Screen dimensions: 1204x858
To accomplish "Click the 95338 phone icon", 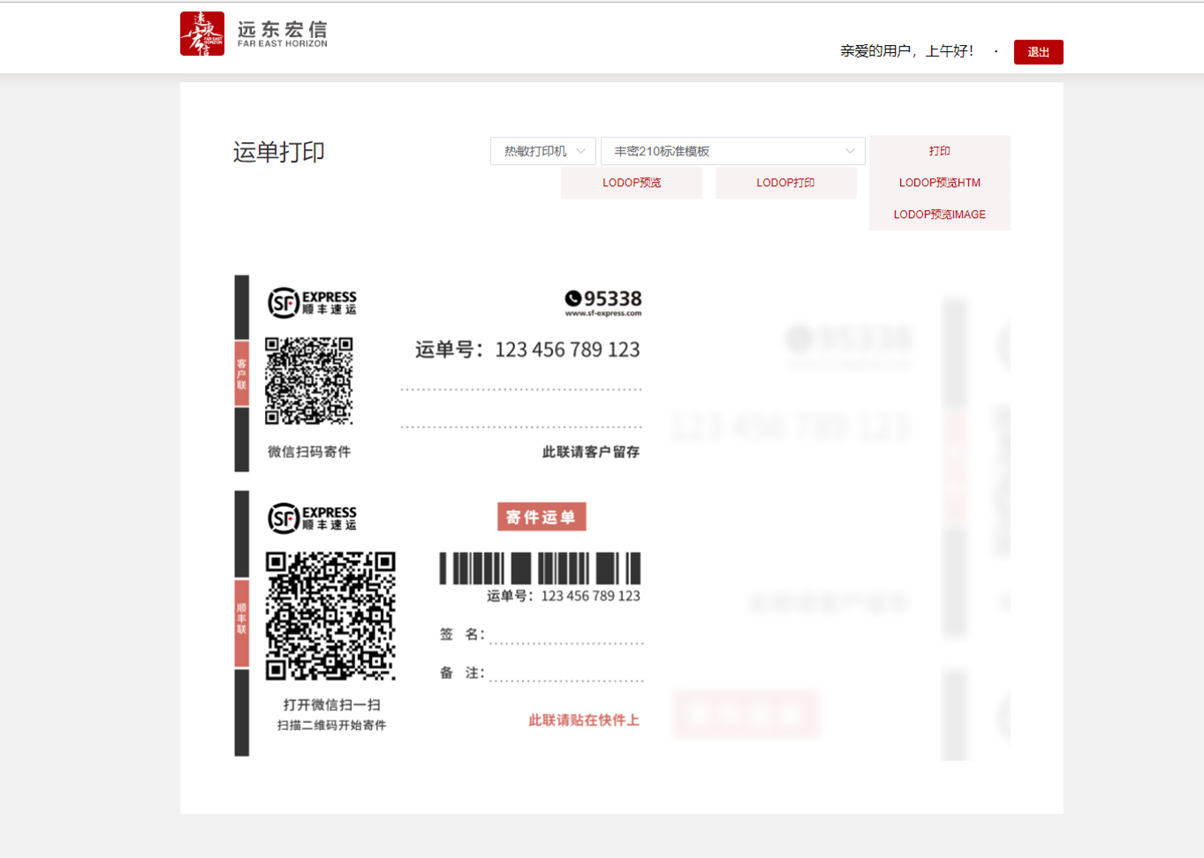I will [573, 298].
